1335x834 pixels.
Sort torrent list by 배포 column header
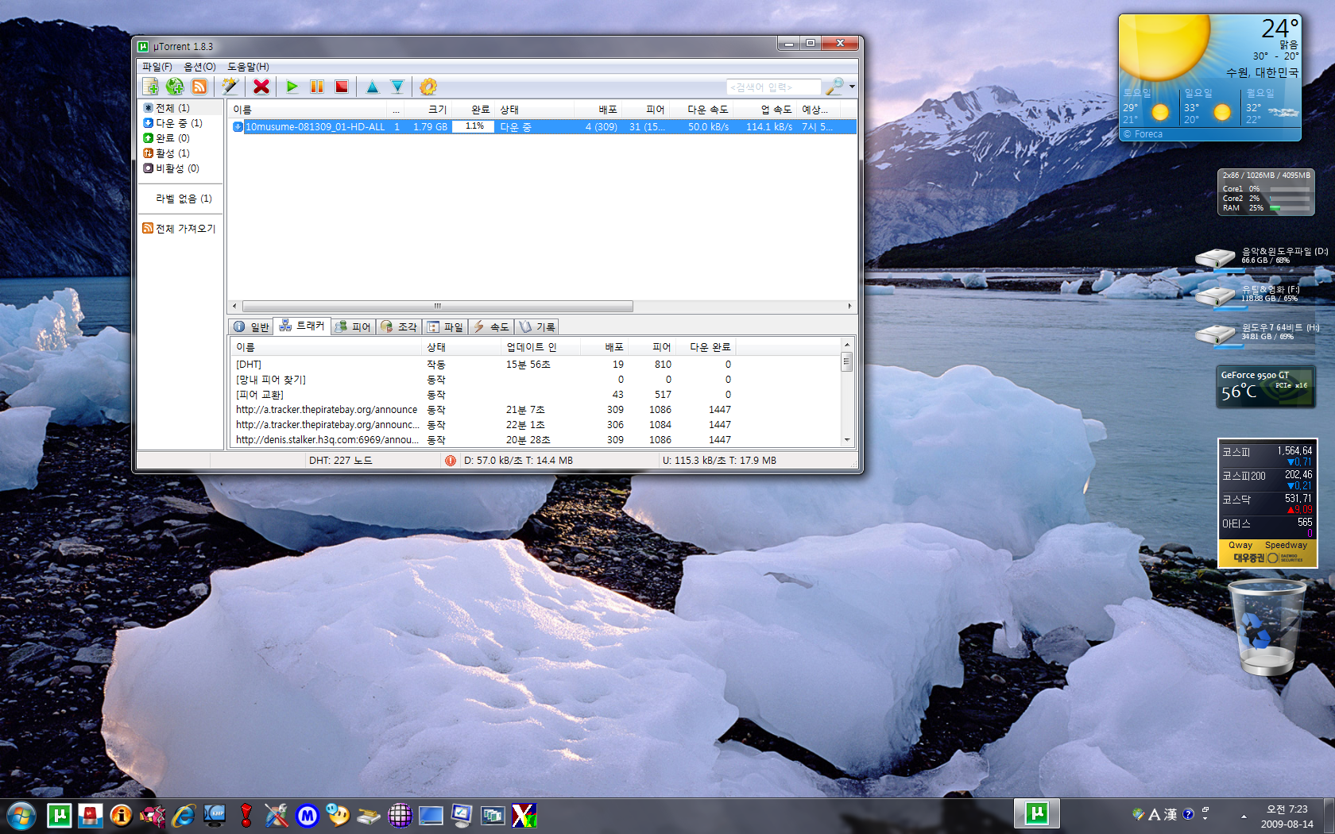tap(598, 110)
